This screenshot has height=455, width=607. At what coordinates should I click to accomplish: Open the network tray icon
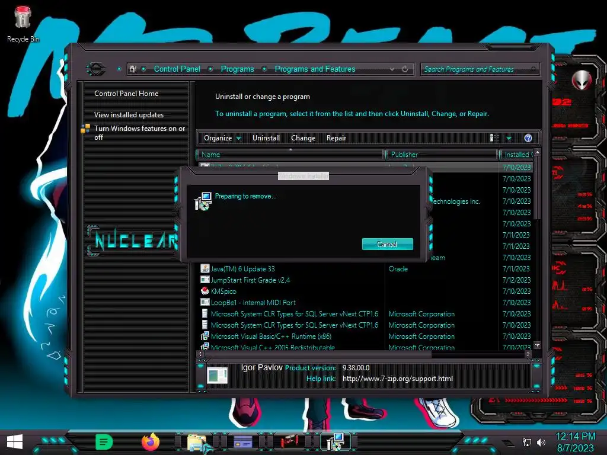point(527,442)
